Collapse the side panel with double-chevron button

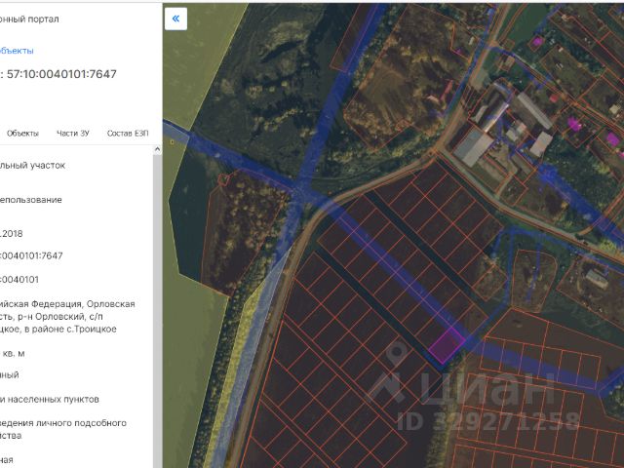point(175,19)
